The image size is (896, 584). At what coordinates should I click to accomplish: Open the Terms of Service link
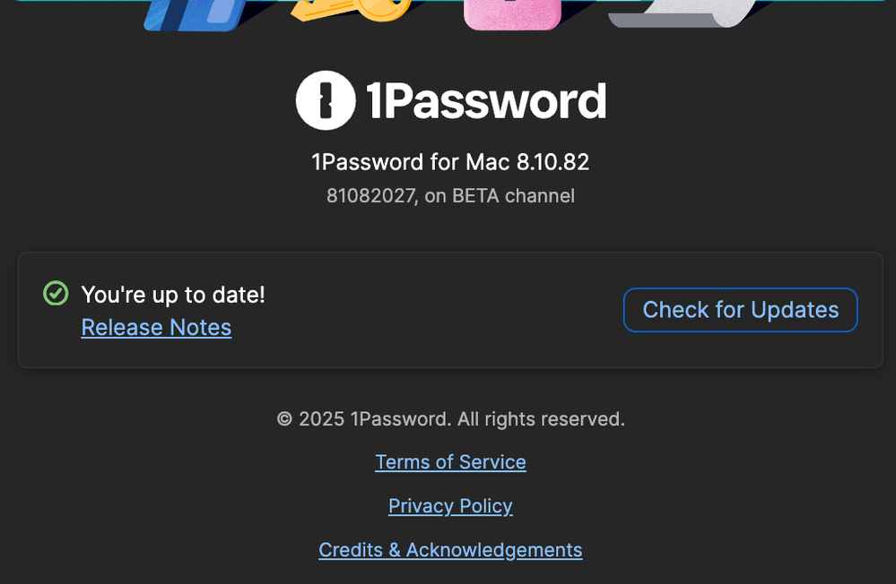point(450,462)
